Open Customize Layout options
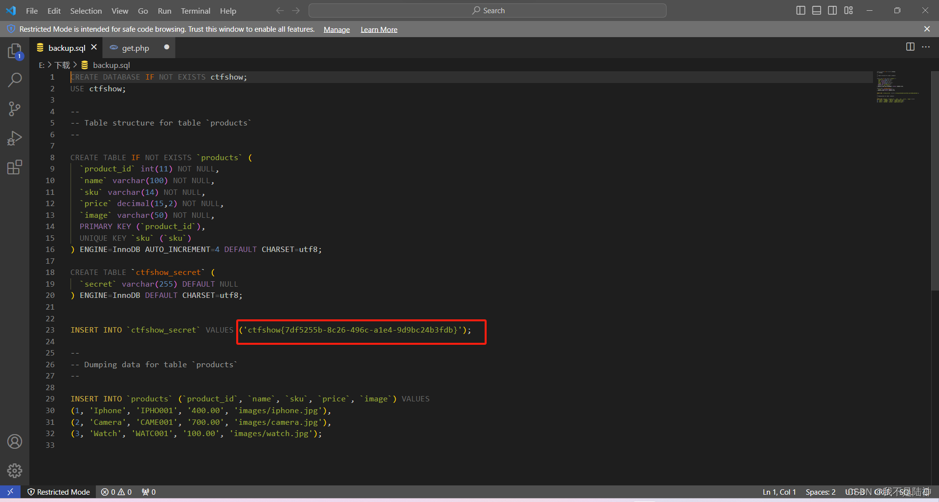 (x=849, y=10)
